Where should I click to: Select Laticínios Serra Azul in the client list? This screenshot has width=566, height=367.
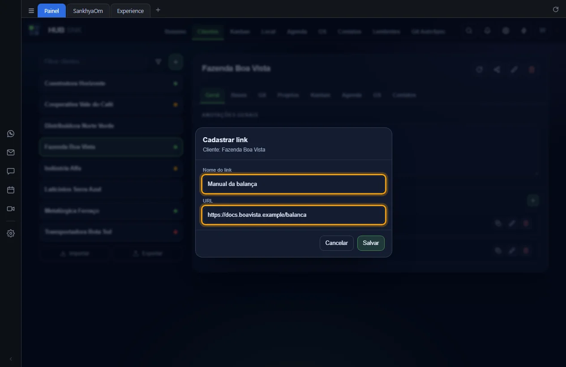(111, 190)
